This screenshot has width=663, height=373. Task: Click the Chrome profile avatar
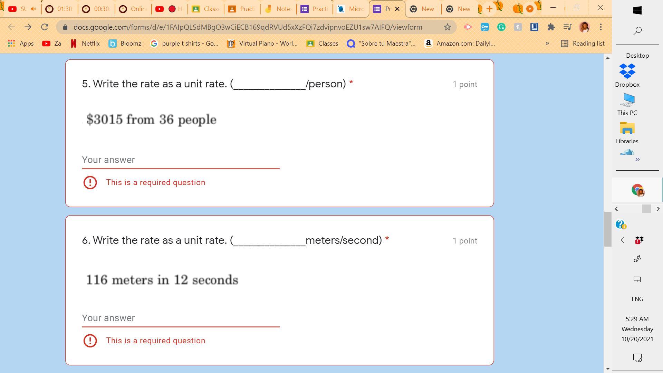coord(584,27)
